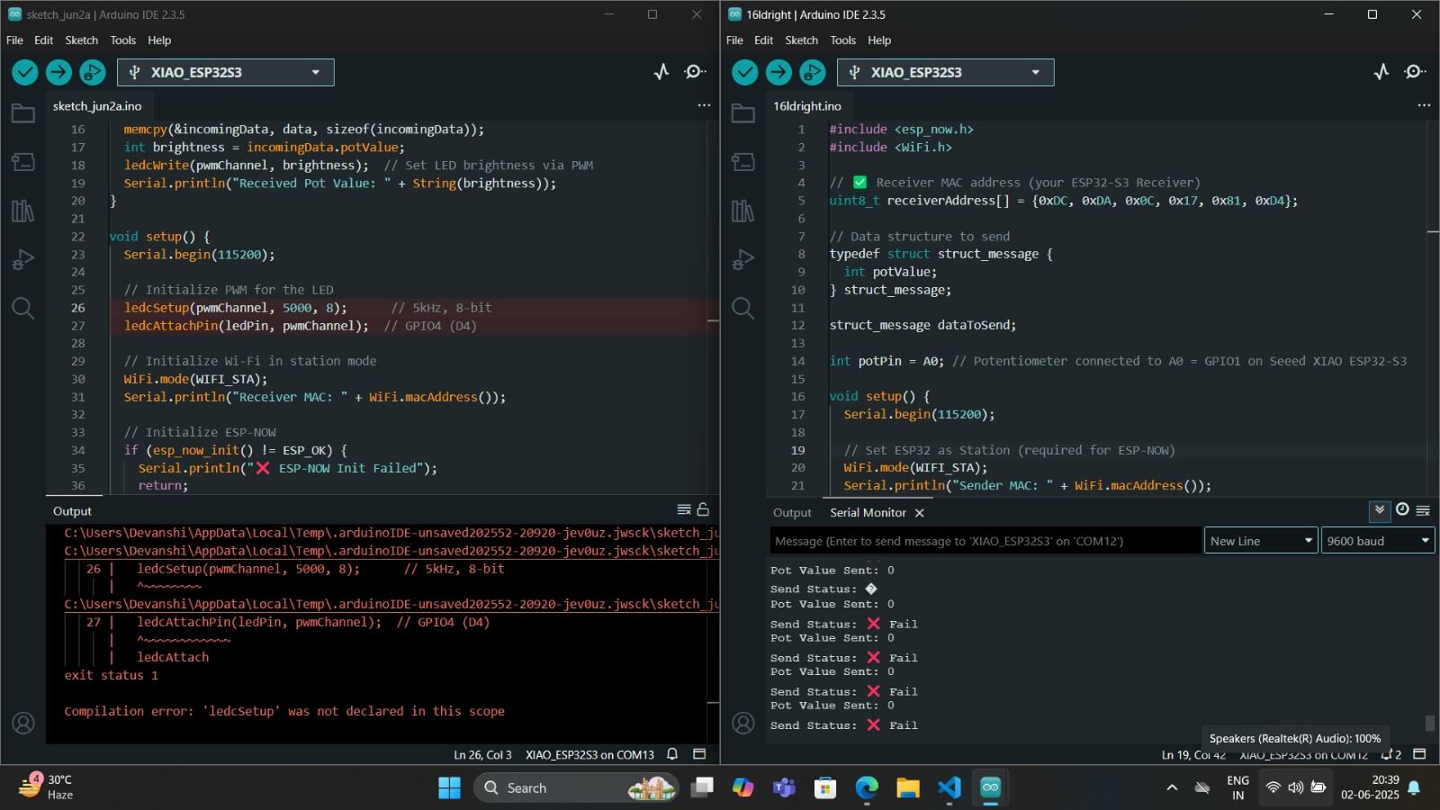This screenshot has height=810, width=1440.
Task: Click Upload arrow in 16ldright window
Action: [x=778, y=72]
